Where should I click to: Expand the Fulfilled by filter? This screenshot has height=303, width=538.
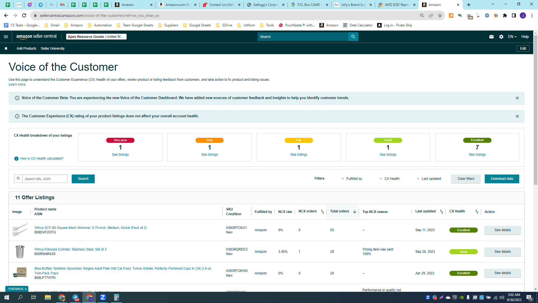pyautogui.click(x=352, y=179)
